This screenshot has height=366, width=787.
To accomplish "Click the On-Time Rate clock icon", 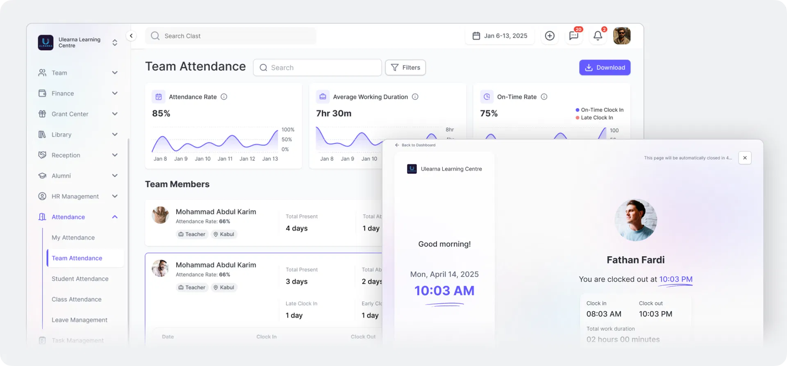I will (487, 97).
